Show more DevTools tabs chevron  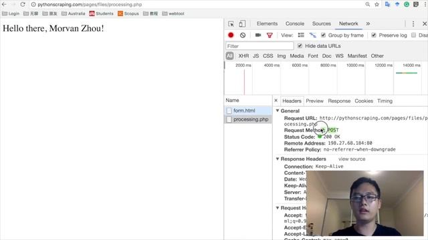[x=368, y=24]
